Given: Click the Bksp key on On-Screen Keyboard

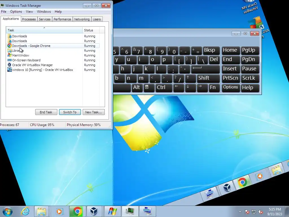Looking at the screenshot, I should click(x=211, y=51).
